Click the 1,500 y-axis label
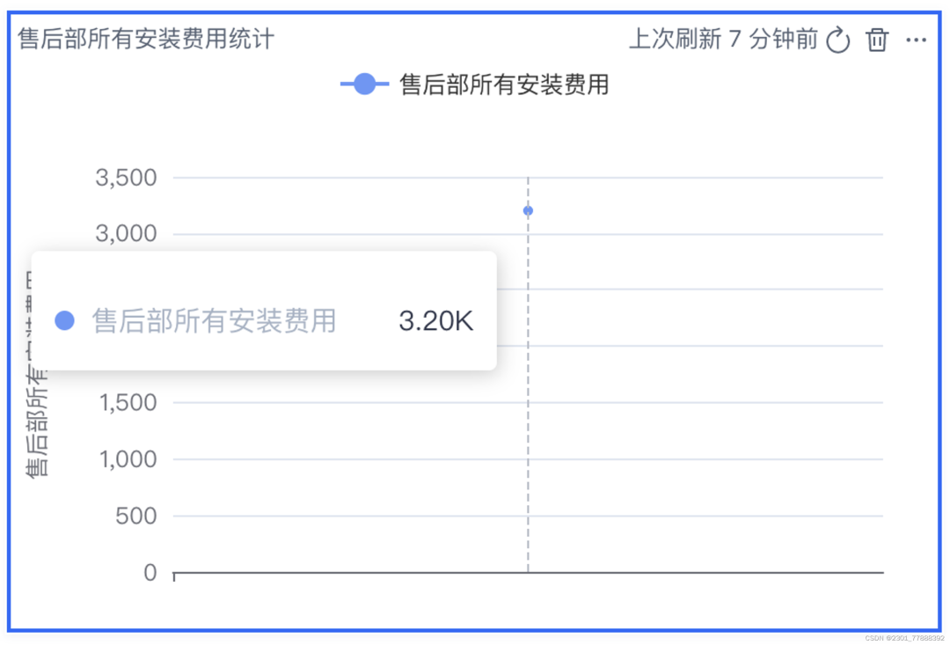Image resolution: width=950 pixels, height=645 pixels. tap(128, 403)
